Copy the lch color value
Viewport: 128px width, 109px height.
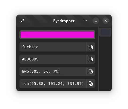pyautogui.click(x=91, y=84)
